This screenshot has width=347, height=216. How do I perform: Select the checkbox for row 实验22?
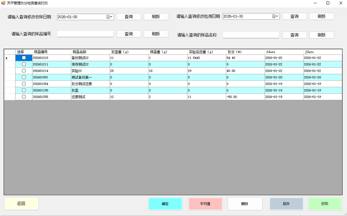[x=24, y=71]
